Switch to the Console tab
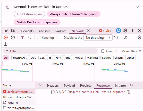The image size is (143, 111). [44, 31]
